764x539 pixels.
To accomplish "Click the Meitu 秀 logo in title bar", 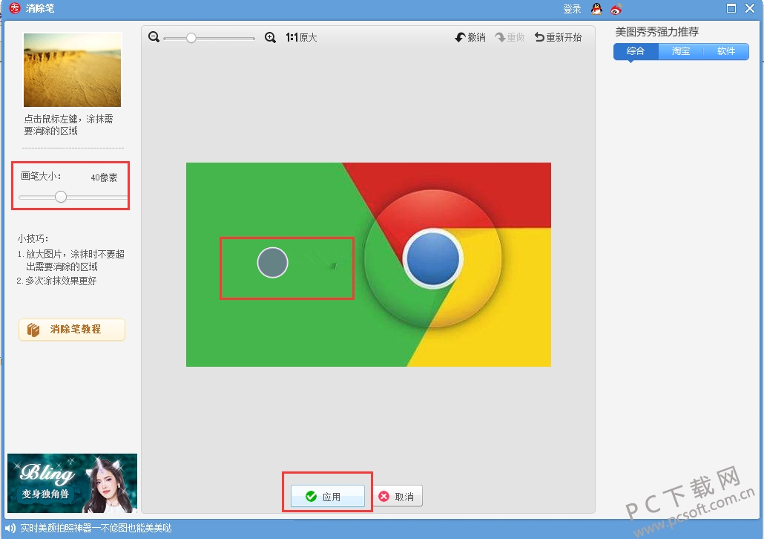I will click(14, 9).
